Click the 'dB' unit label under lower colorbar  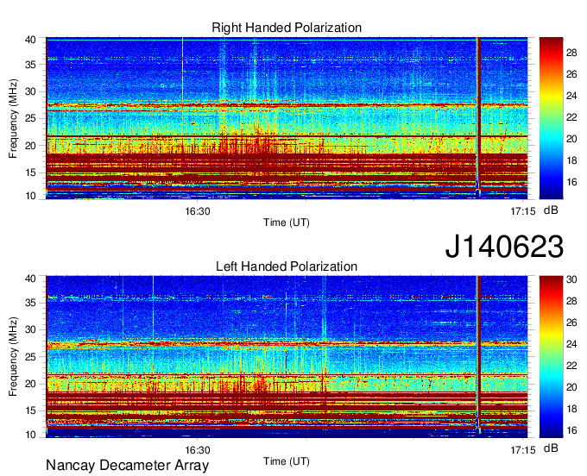click(x=551, y=448)
